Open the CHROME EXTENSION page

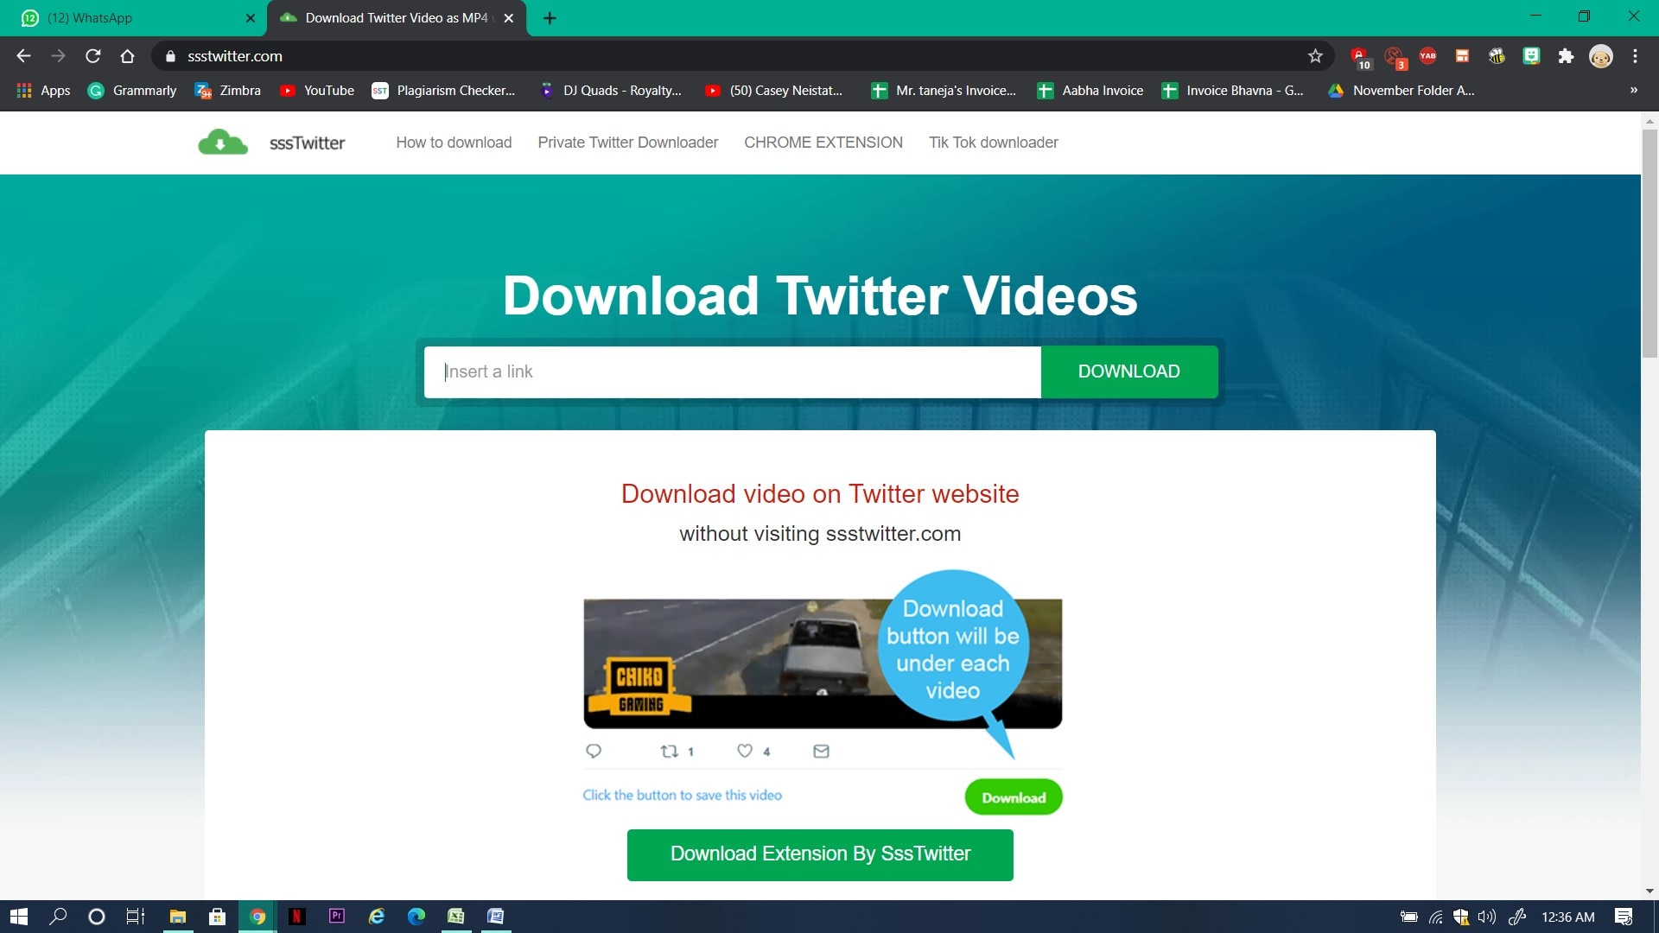click(x=823, y=143)
